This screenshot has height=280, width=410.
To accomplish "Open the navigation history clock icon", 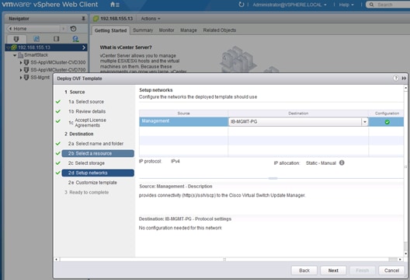I will [x=73, y=29].
